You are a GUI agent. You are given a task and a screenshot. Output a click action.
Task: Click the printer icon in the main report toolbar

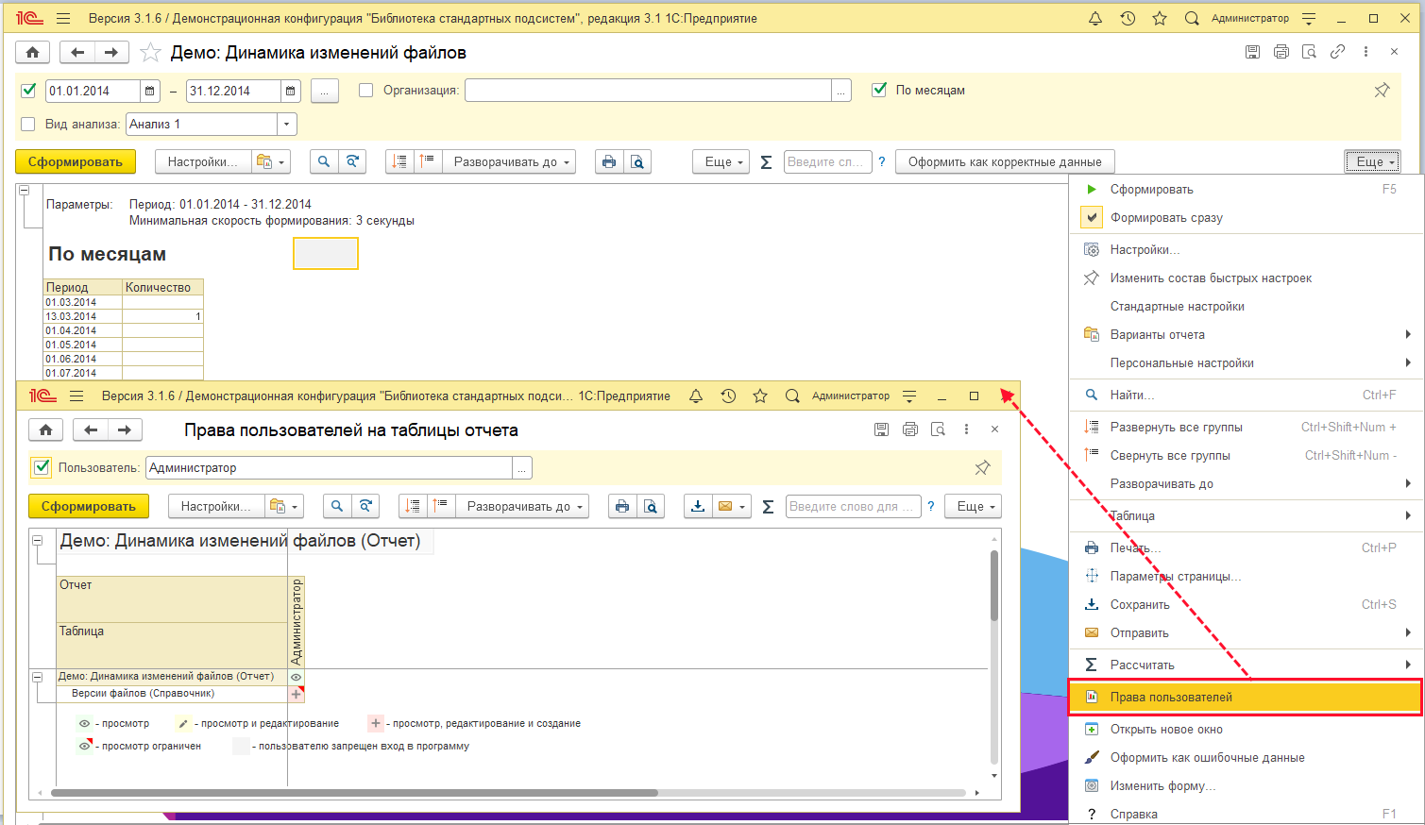pyautogui.click(x=609, y=161)
